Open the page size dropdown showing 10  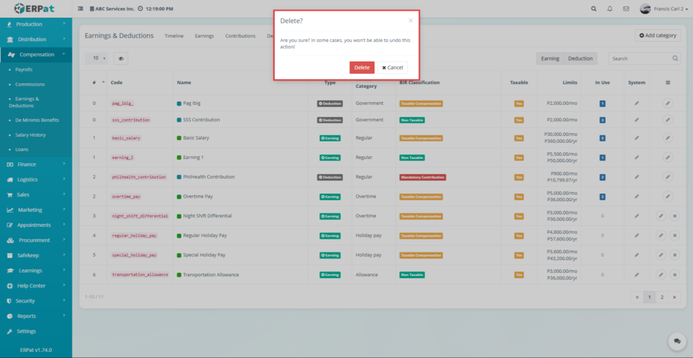99,59
